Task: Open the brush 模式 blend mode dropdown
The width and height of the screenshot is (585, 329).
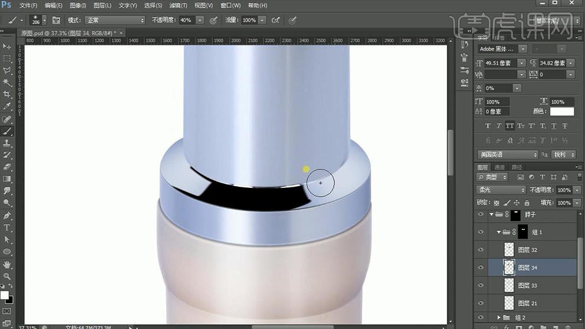Action: pos(114,20)
